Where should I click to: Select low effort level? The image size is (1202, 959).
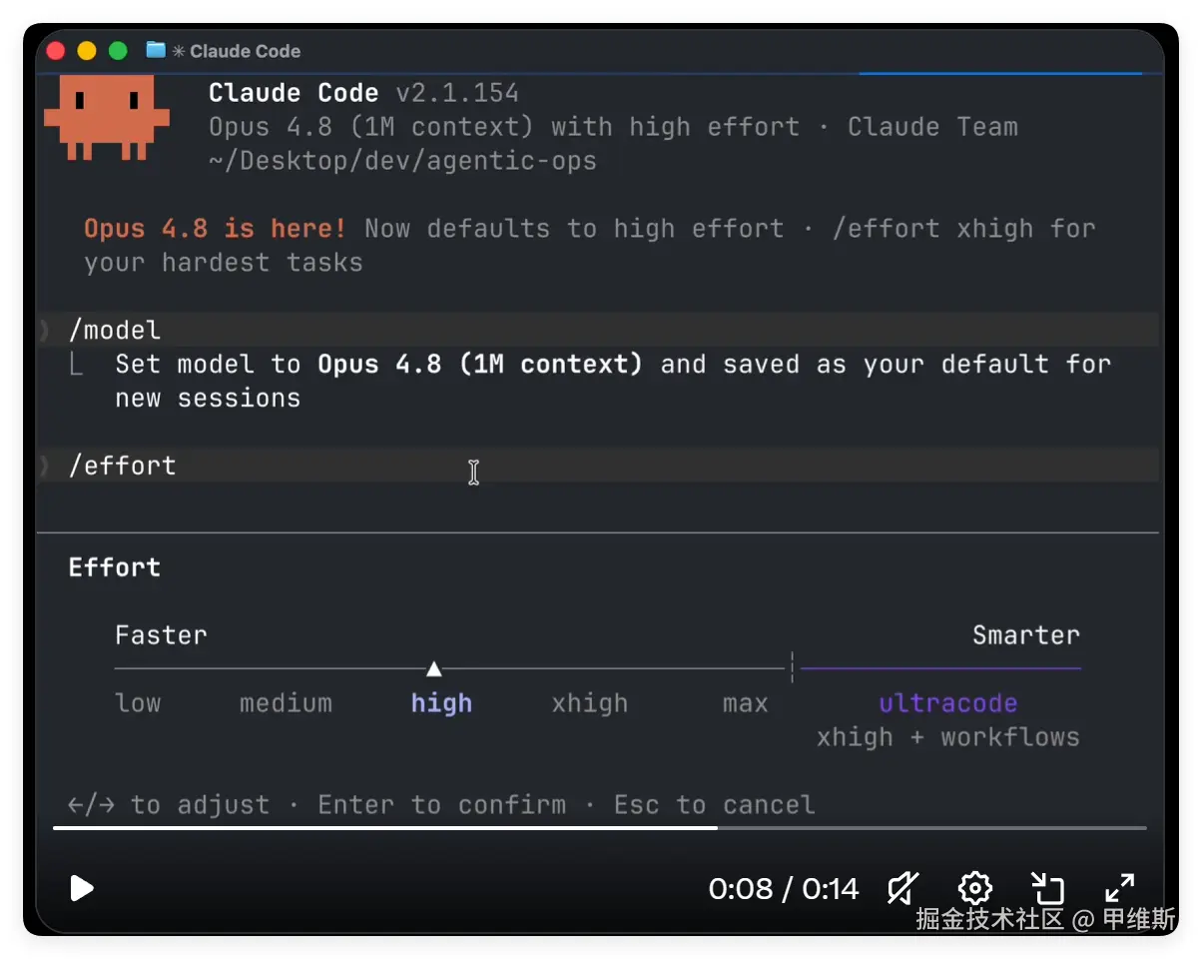coord(138,703)
